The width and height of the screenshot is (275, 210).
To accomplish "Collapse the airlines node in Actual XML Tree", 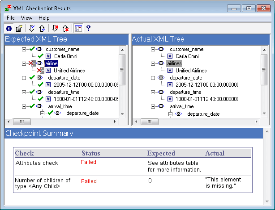I will (153, 63).
